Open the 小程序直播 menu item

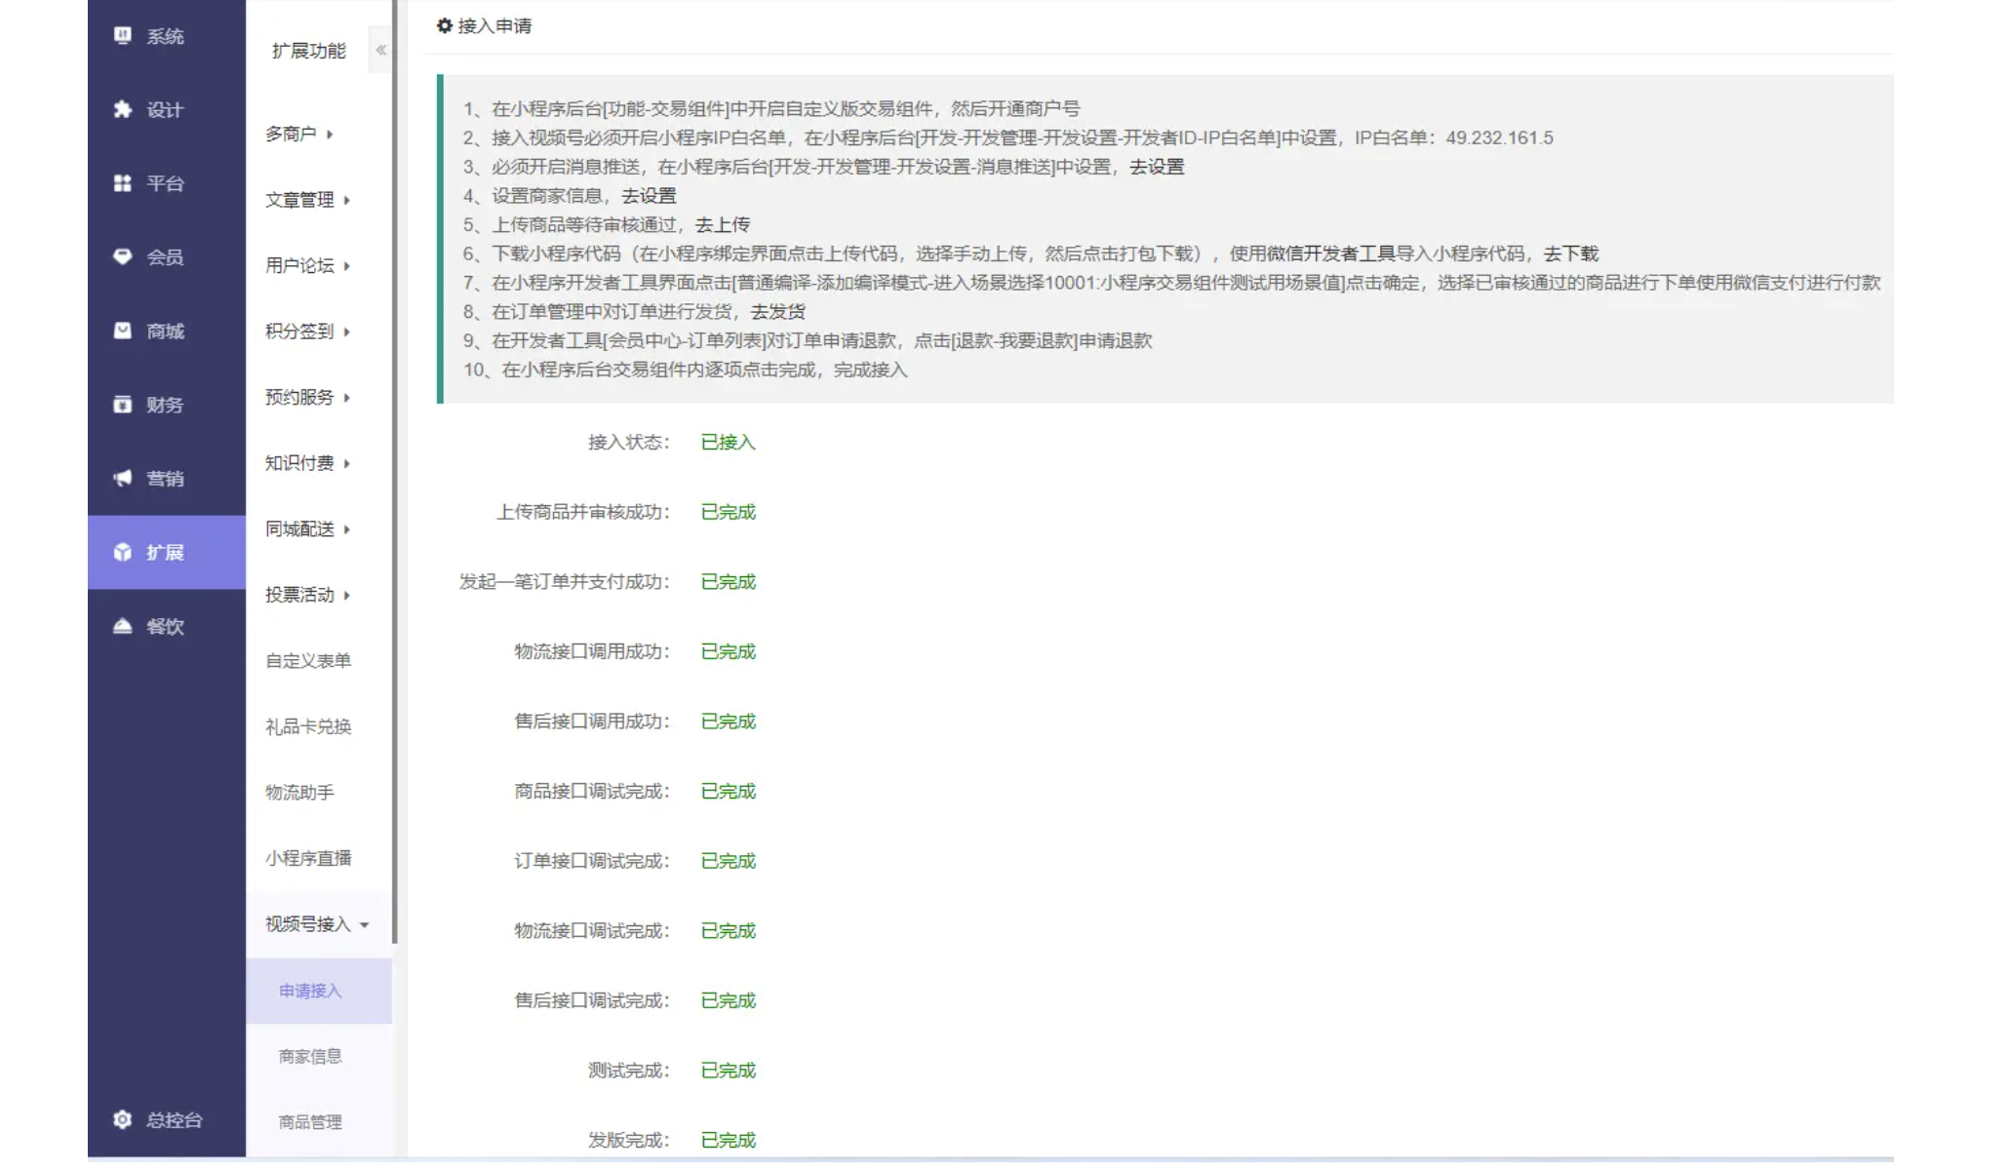(x=308, y=858)
